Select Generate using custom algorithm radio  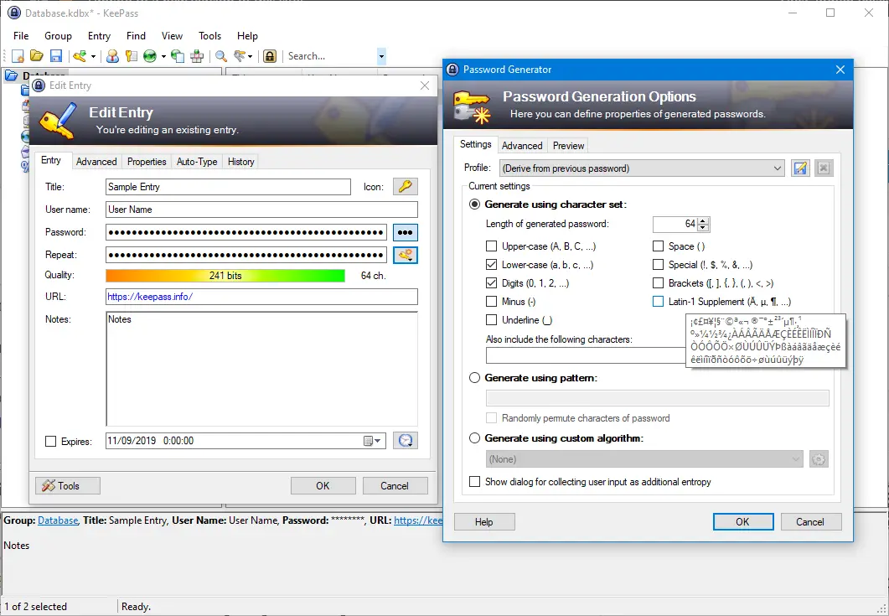click(475, 437)
